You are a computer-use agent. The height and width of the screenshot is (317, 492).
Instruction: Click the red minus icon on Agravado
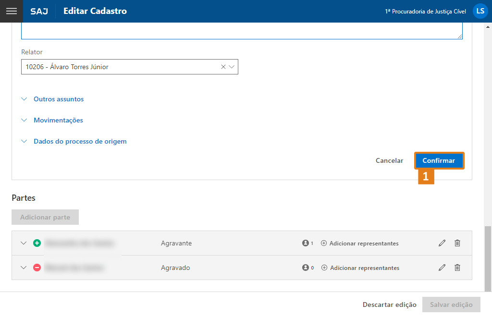coord(37,268)
